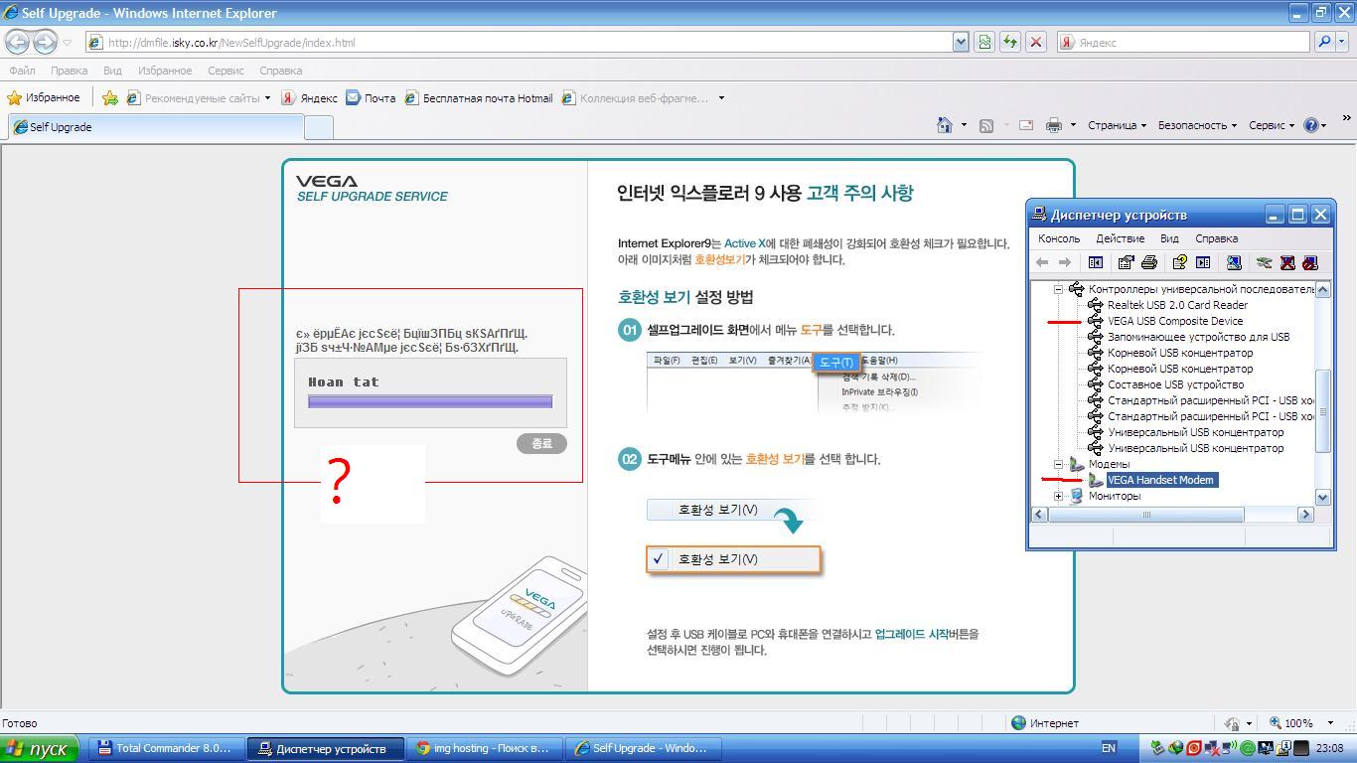Expand the Мониторы tree node
This screenshot has width=1357, height=763.
pyautogui.click(x=1058, y=496)
